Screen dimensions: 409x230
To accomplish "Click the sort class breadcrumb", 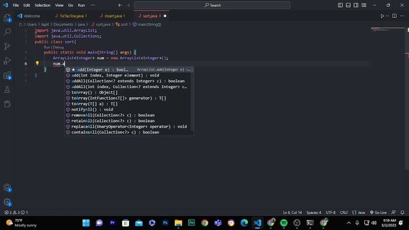I will pos(122,24).
